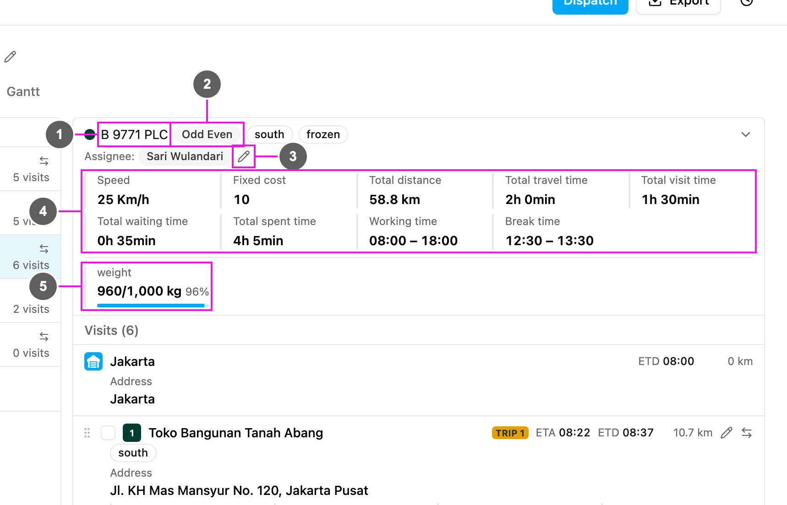The width and height of the screenshot is (787, 505).
Task: Click the Working time 08:00 – 18:00
Action: click(413, 241)
